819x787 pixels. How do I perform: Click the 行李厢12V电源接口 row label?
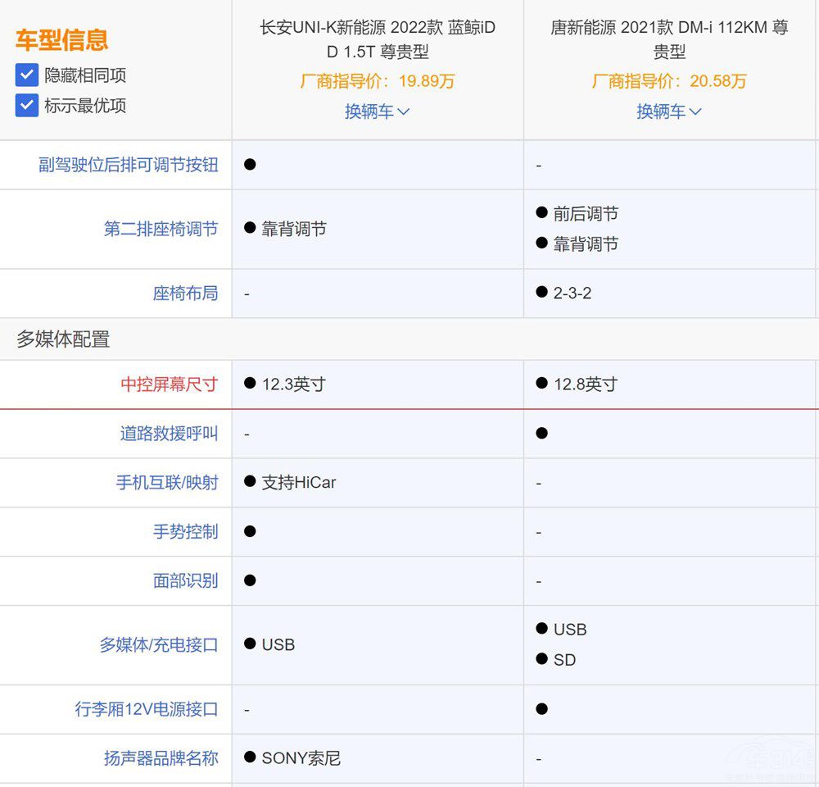tap(147, 709)
